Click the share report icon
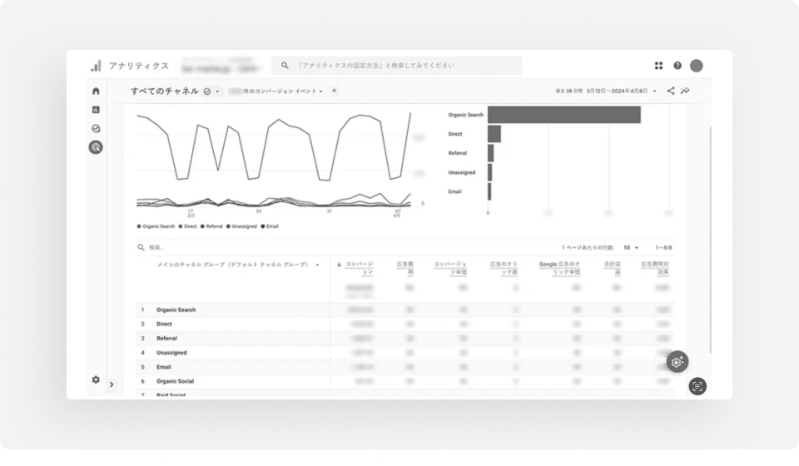This screenshot has width=799, height=466. [x=671, y=91]
